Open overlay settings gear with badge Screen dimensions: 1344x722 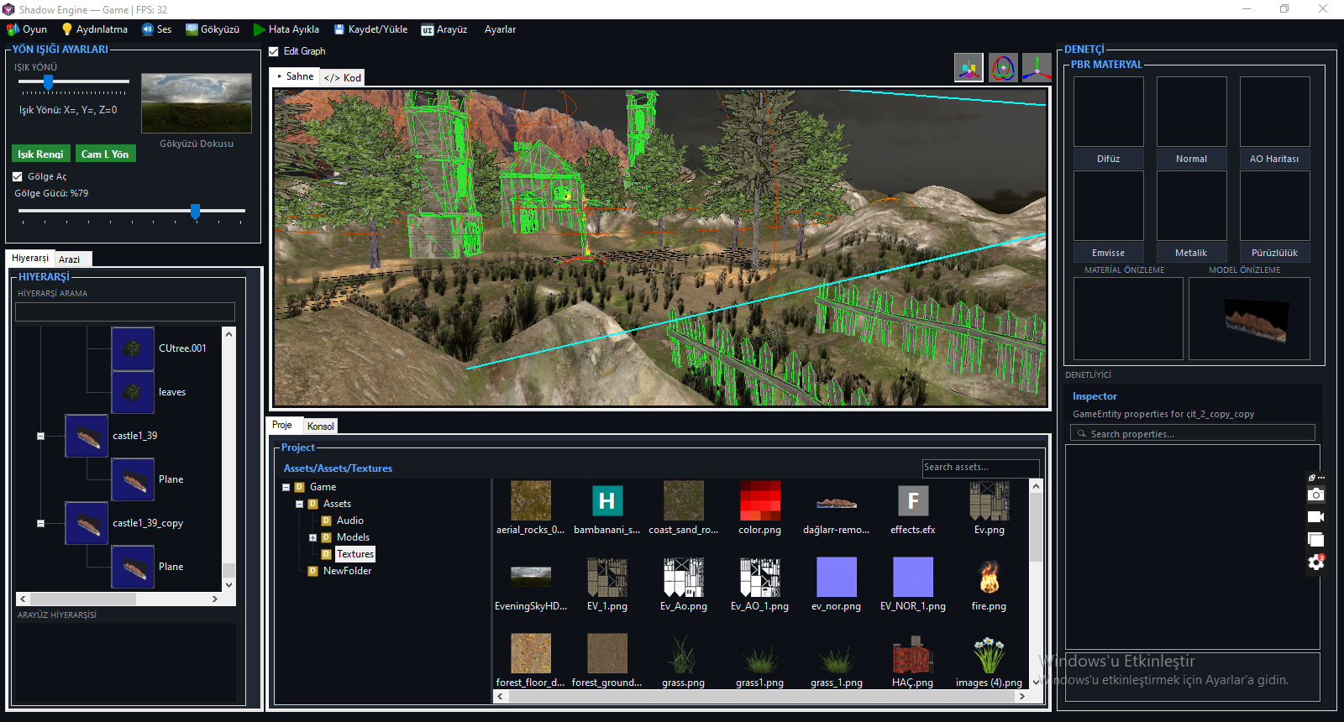pyautogui.click(x=1315, y=562)
